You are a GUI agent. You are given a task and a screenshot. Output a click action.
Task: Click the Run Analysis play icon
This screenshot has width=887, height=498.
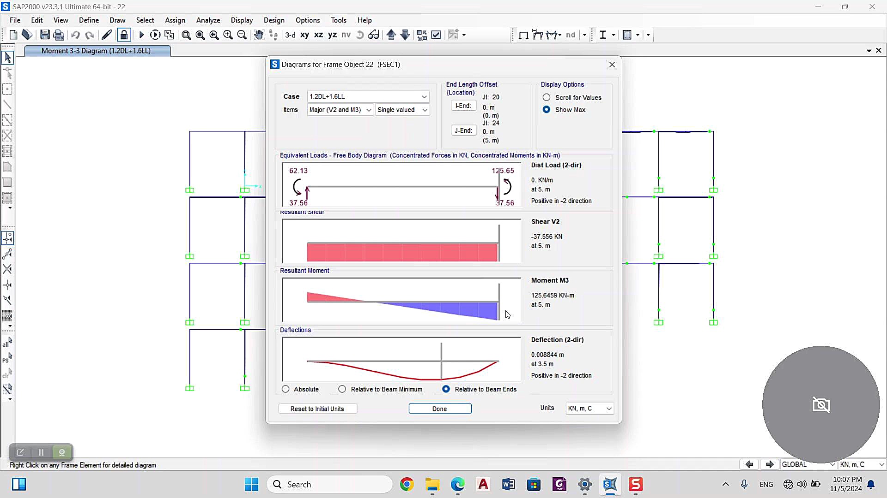(x=141, y=35)
